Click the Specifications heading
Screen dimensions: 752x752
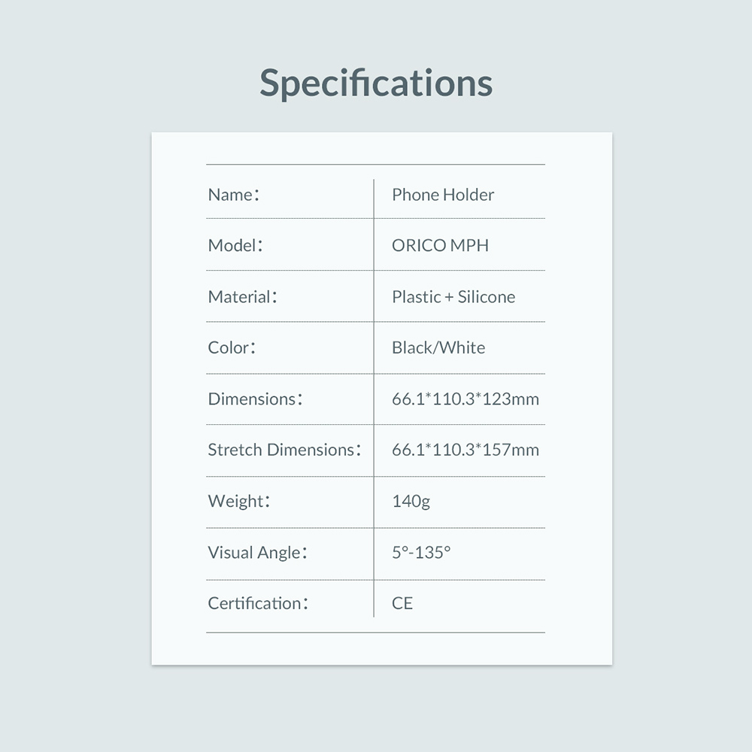(376, 83)
